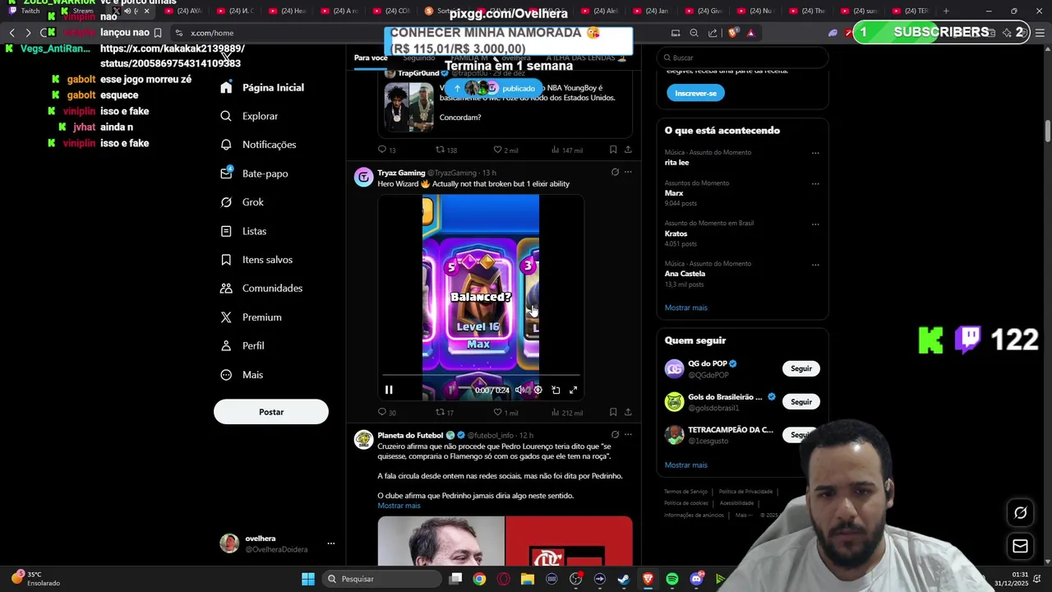This screenshot has height=592, width=1052.
Task: Open the Kratos trending topic
Action: (676, 234)
